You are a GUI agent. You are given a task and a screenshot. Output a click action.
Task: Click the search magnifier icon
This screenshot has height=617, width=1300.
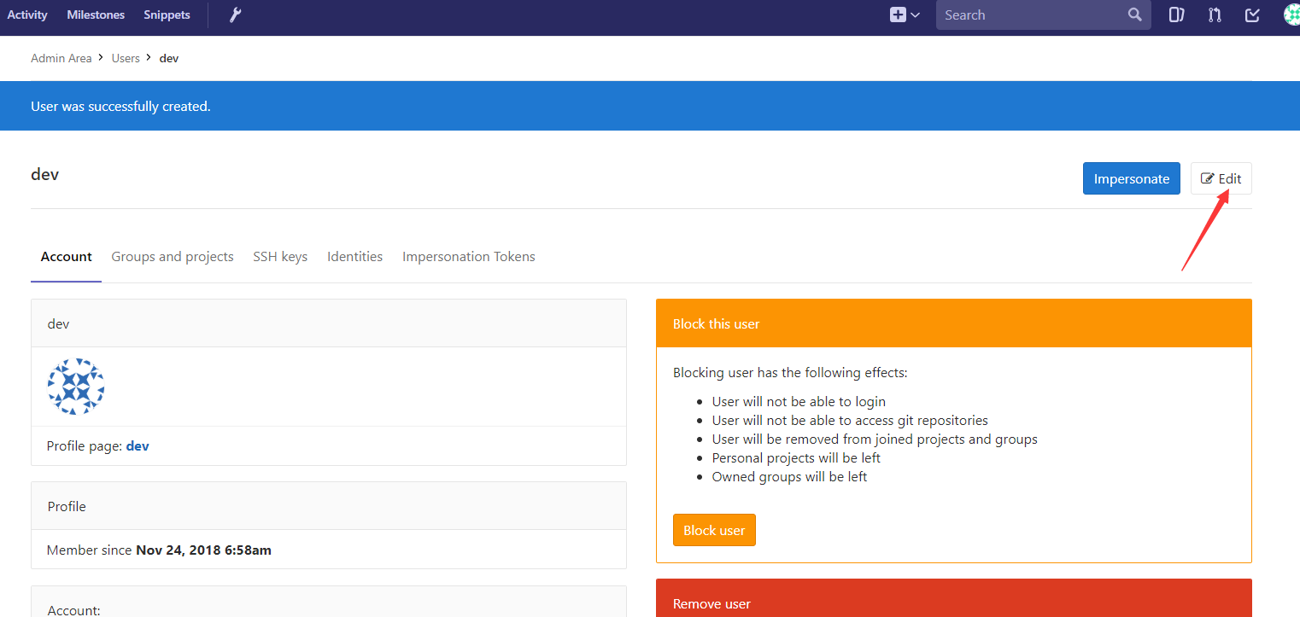tap(1134, 15)
